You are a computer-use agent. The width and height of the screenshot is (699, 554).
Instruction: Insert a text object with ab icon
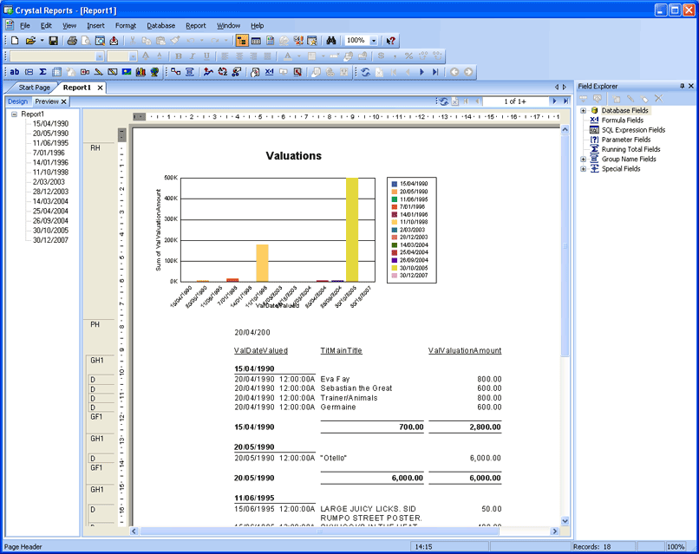(15, 72)
